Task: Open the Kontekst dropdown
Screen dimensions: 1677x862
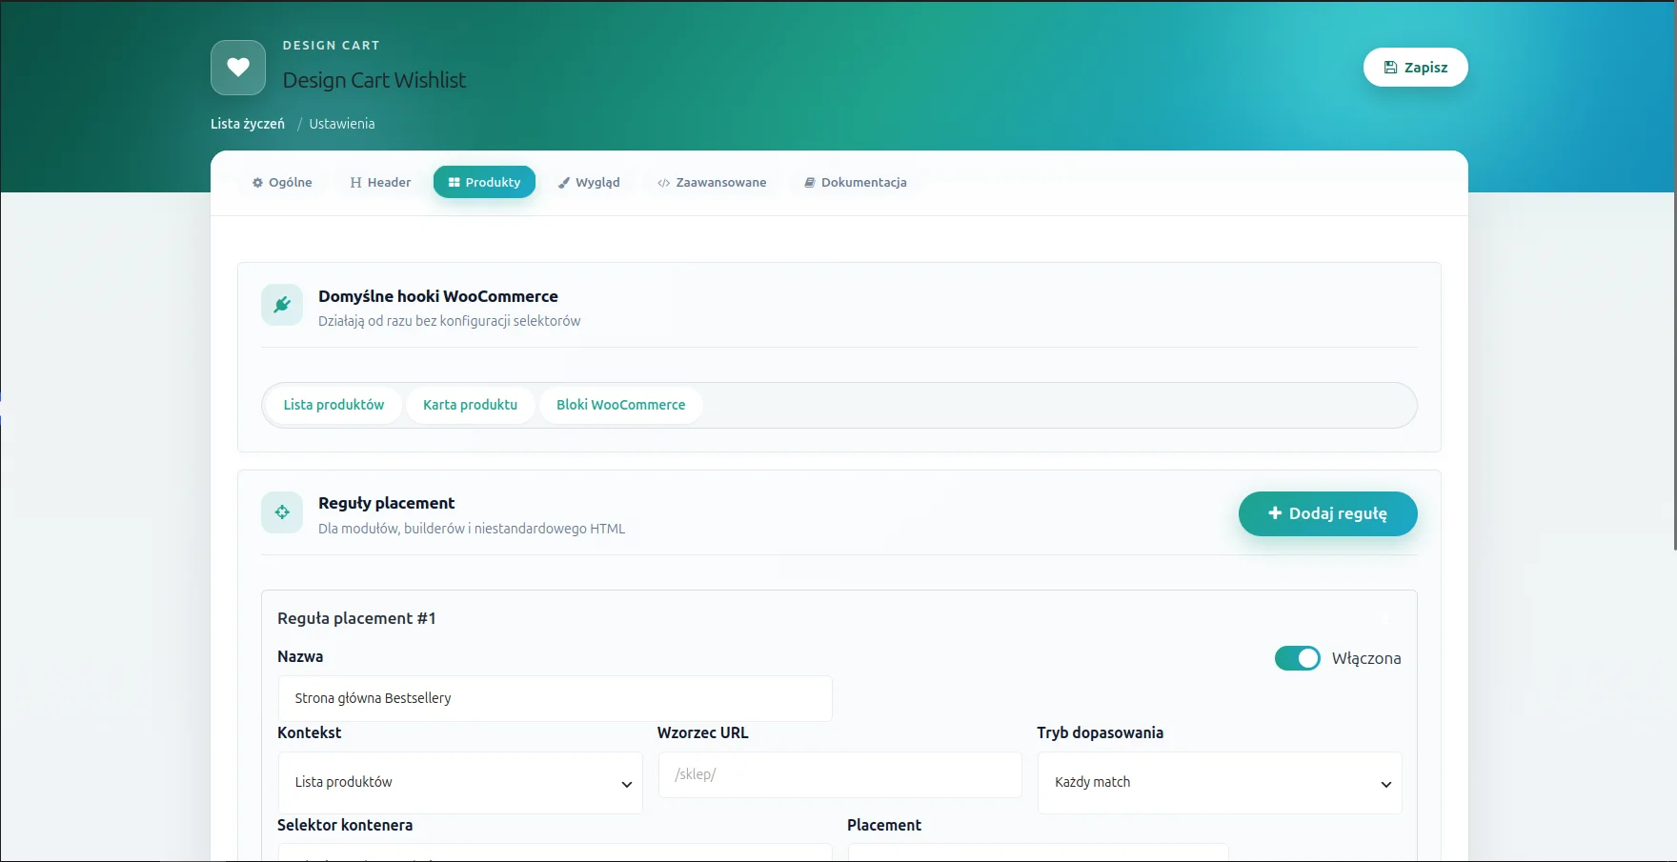Action: 460,783
